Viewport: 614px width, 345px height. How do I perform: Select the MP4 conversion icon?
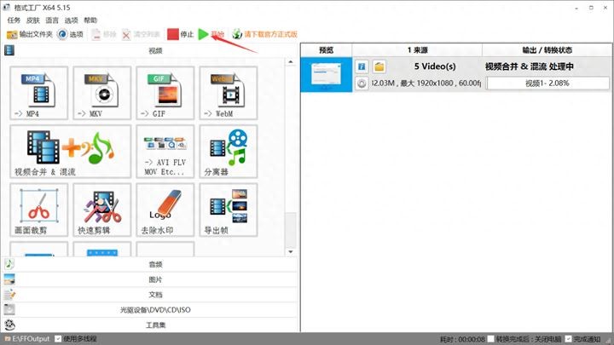(x=38, y=93)
